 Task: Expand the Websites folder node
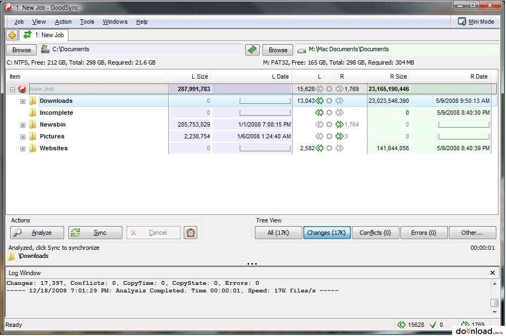point(23,149)
